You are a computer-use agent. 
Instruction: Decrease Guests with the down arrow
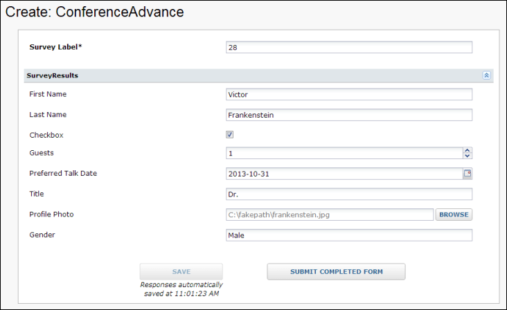(x=468, y=156)
